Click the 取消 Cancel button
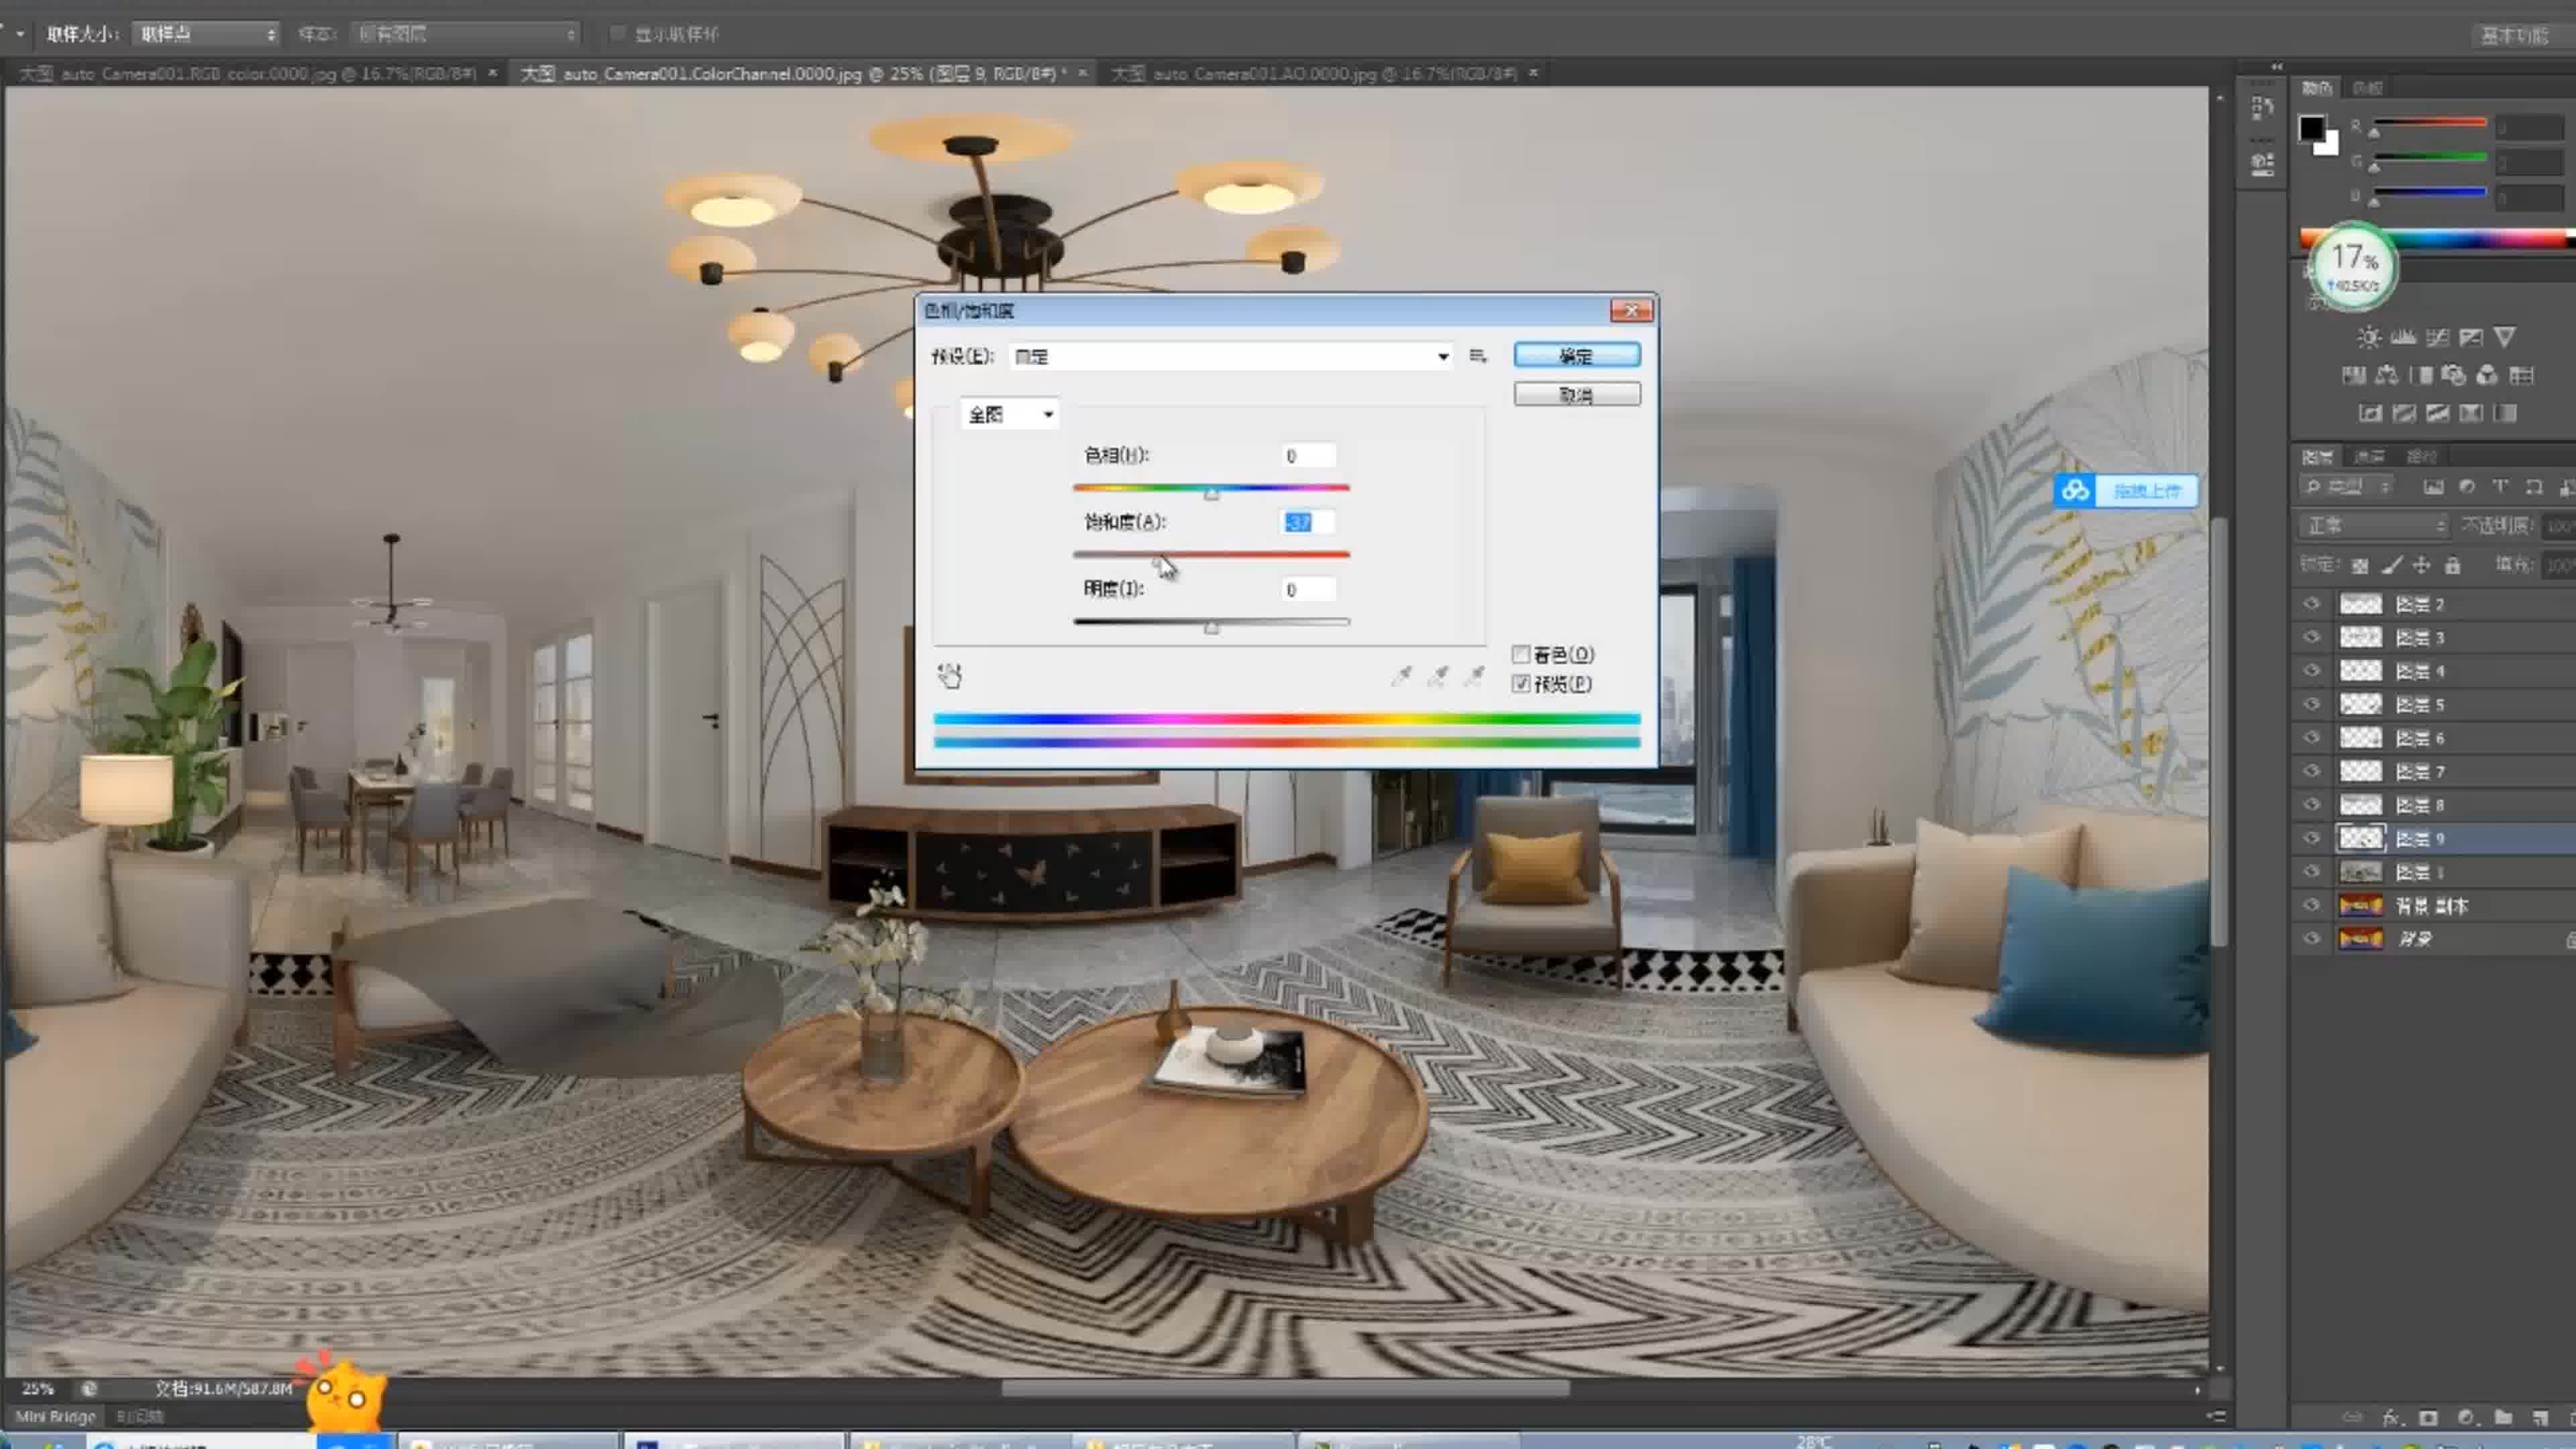This screenshot has height=1449, width=2576. tap(1576, 394)
